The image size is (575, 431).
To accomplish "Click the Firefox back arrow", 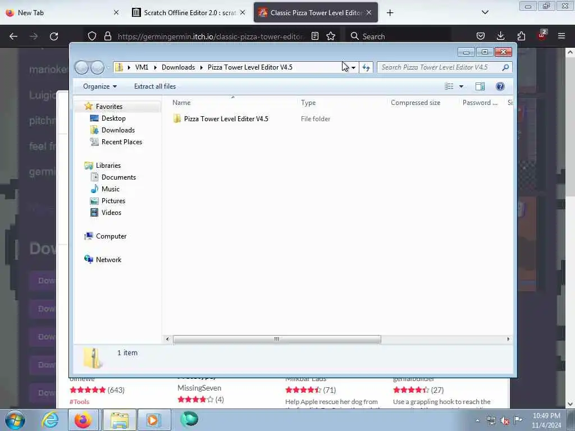I will 13,36.
